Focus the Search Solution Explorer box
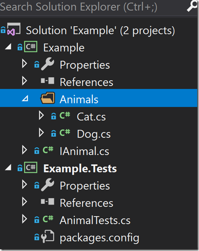 [x=93, y=7]
